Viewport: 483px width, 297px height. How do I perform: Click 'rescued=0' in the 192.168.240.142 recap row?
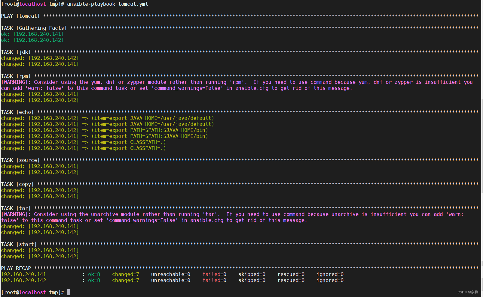click(291, 280)
